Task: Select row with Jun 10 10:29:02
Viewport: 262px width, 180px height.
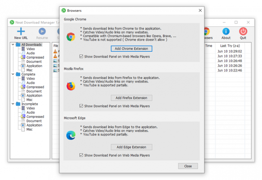Action: (x=230, y=51)
